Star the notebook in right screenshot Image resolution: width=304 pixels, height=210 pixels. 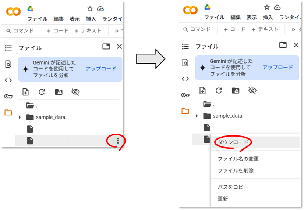click(x=267, y=7)
